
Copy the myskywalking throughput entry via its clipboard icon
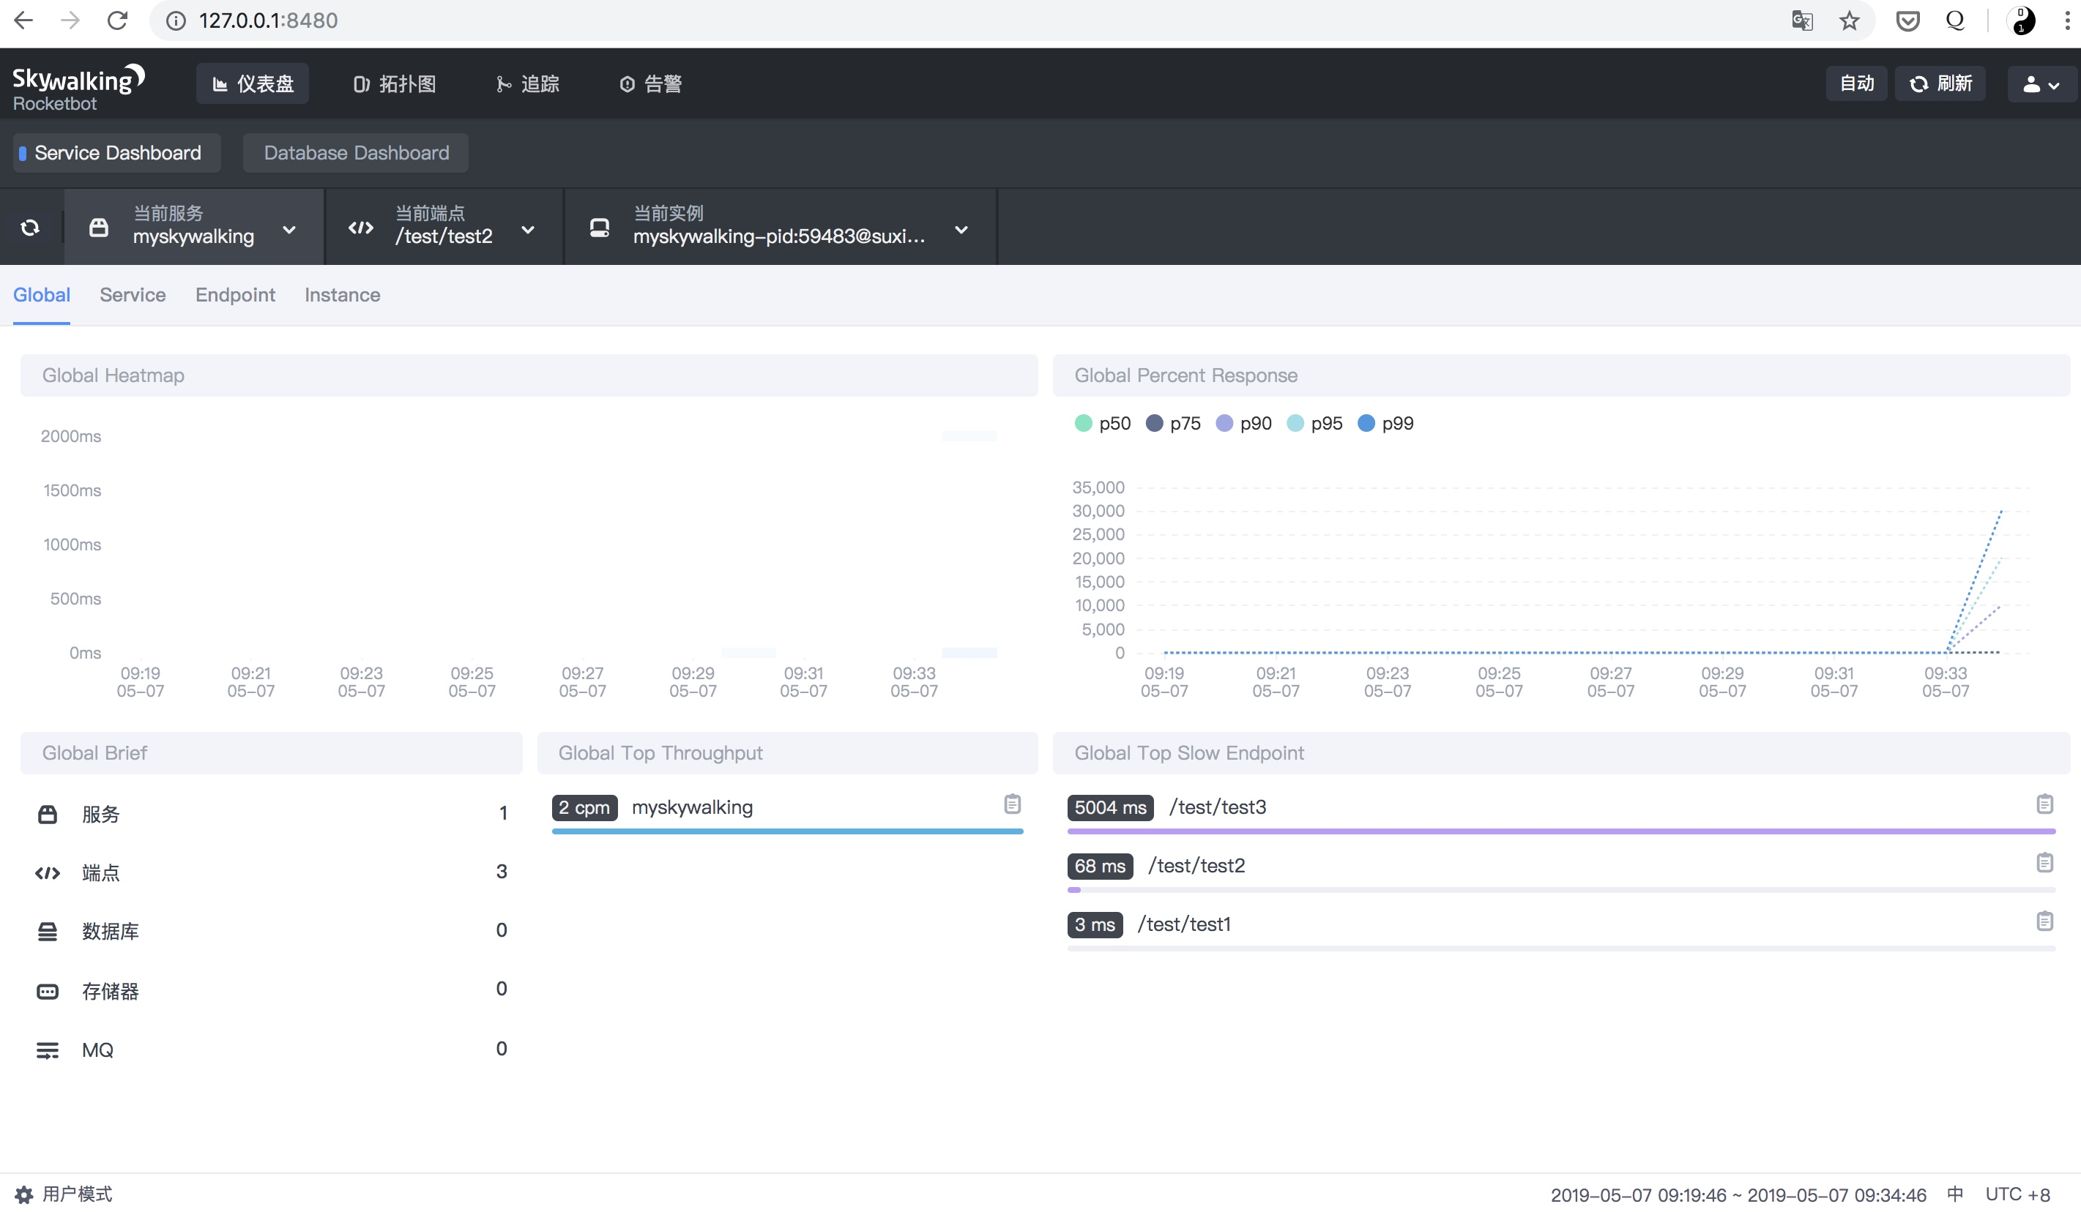click(1012, 804)
